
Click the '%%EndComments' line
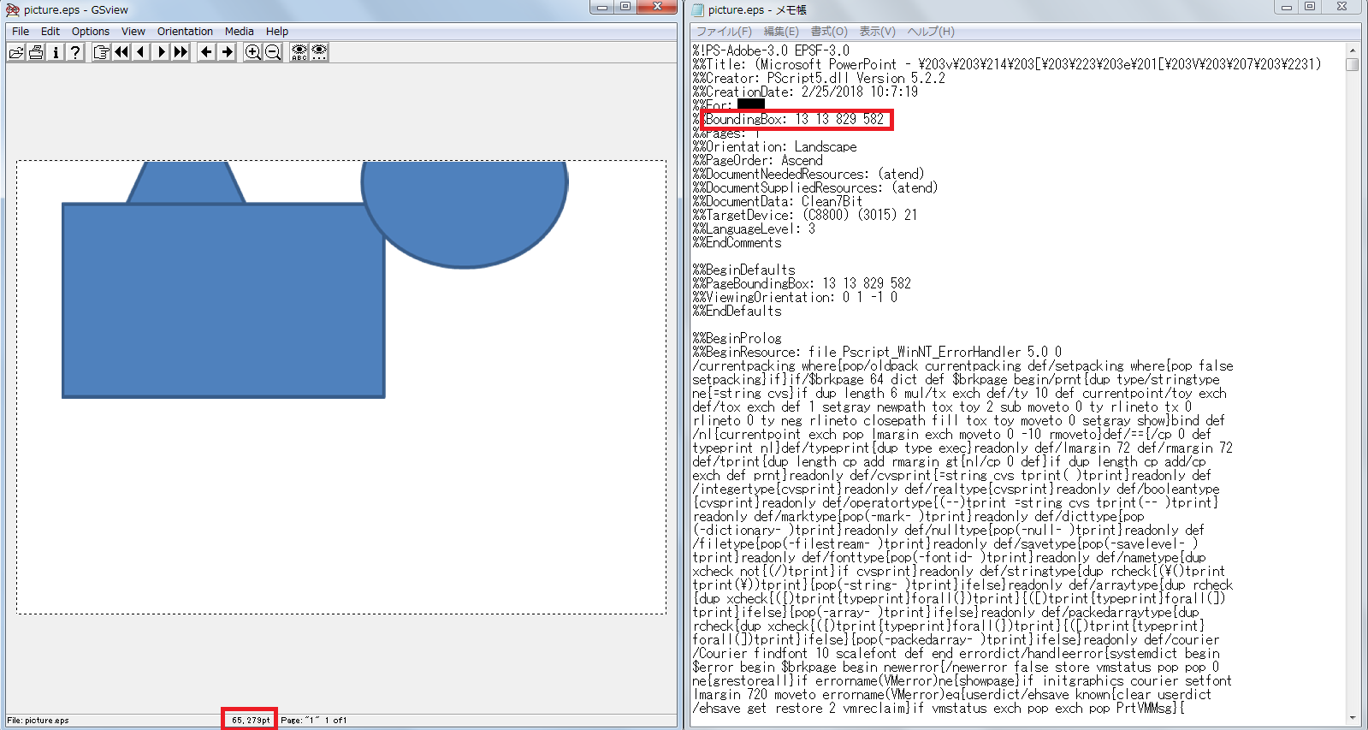pos(737,242)
